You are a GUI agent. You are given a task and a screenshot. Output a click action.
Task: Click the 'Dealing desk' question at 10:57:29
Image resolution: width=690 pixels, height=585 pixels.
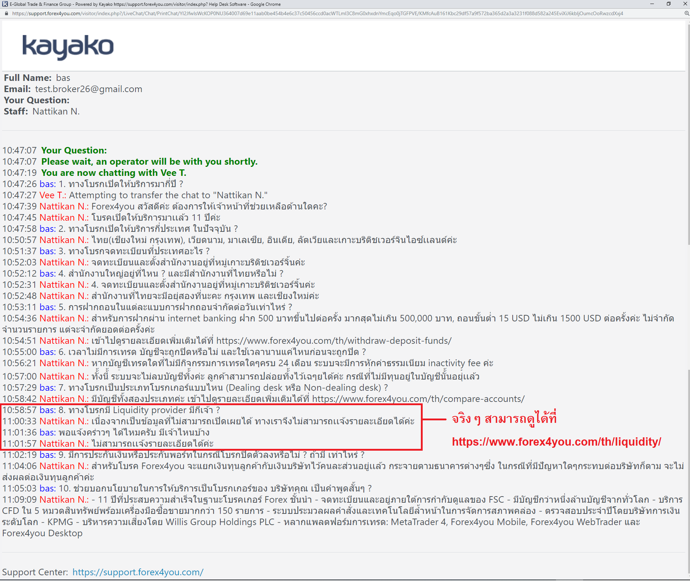click(x=195, y=387)
